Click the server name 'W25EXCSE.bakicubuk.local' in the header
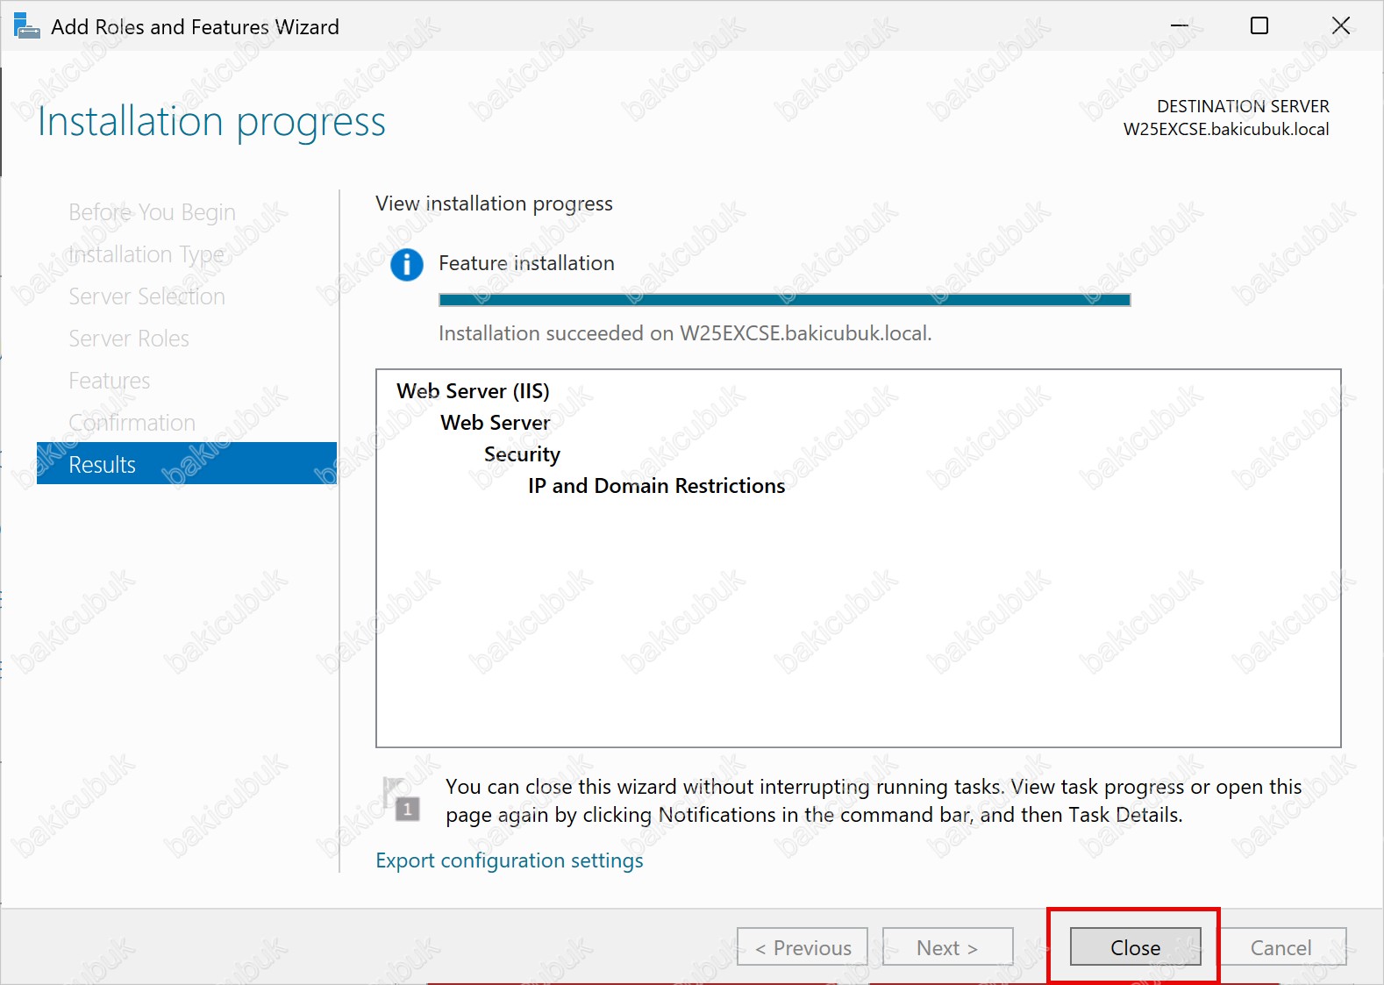 pos(1226,129)
